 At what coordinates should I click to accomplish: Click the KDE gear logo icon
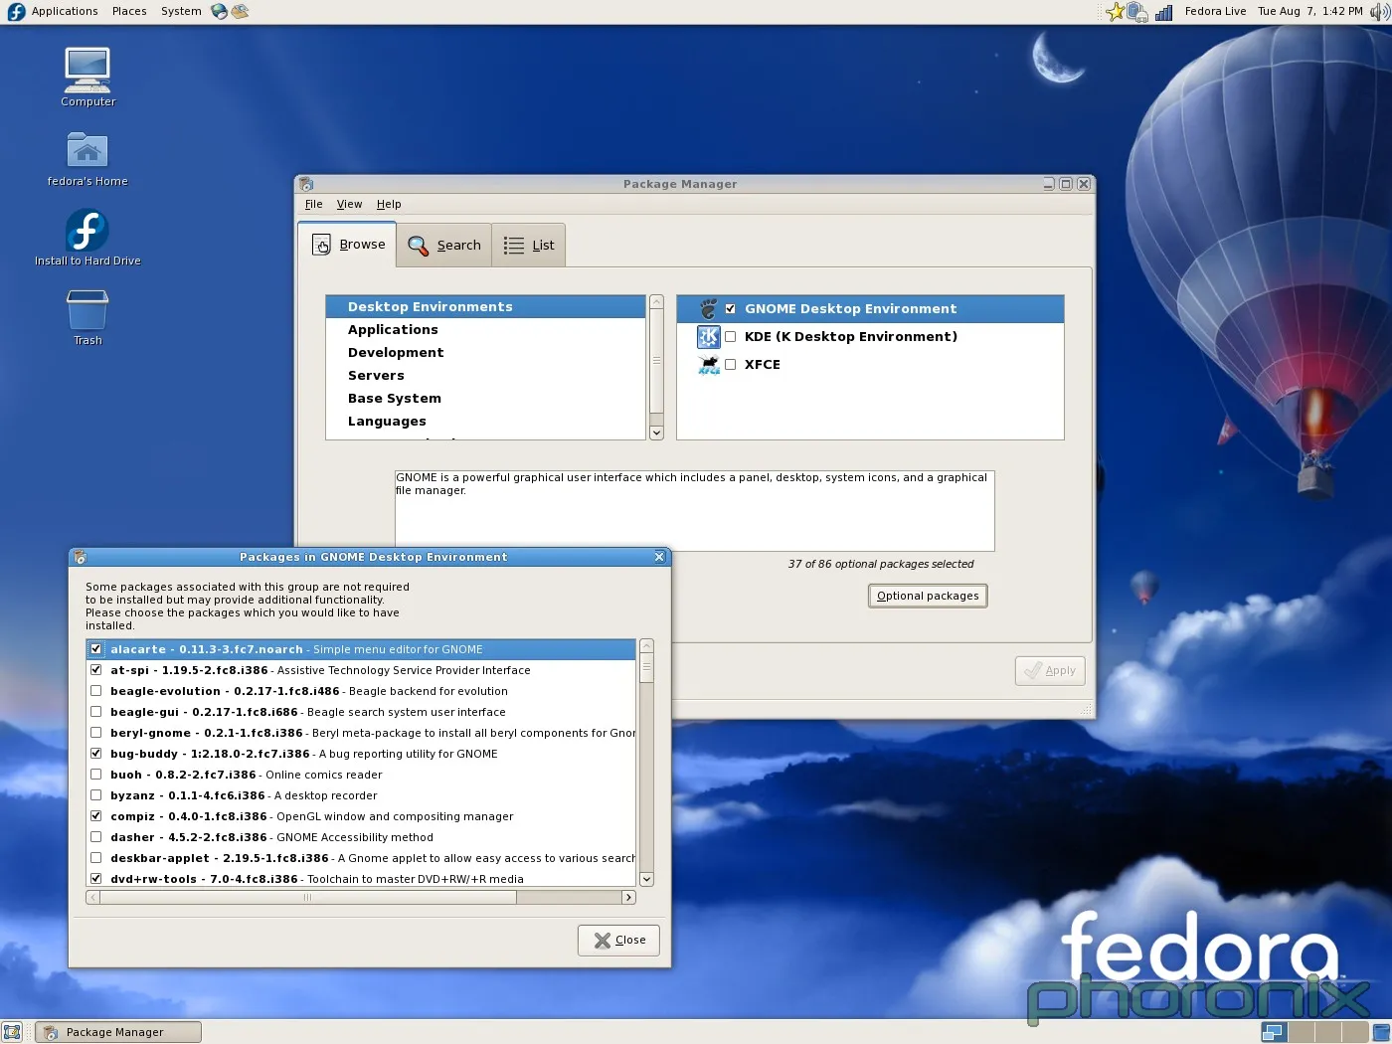708,337
